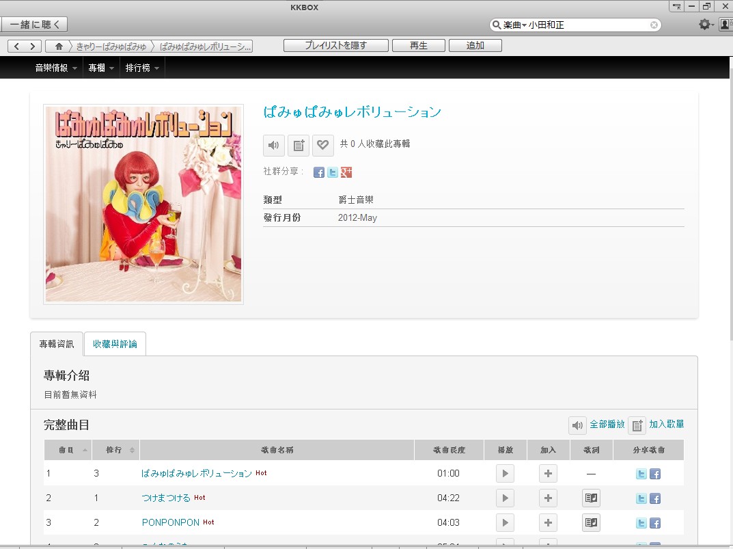Click きゃりーぱみゅぱみゅ breadcrumb
The width and height of the screenshot is (733, 549).
(111, 46)
